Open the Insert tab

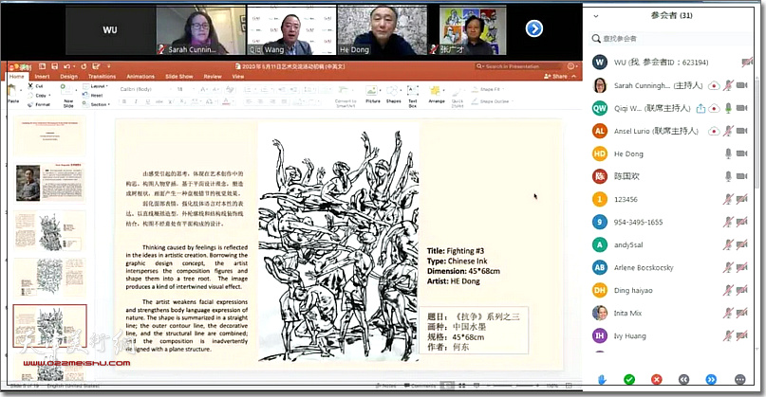click(x=42, y=77)
